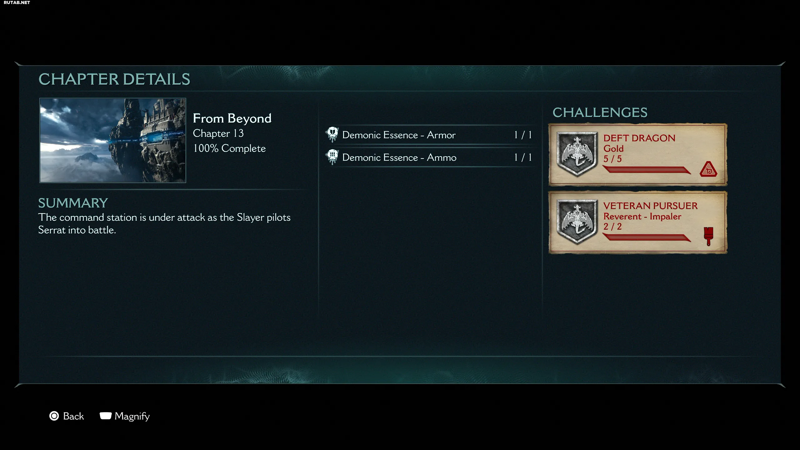The height and width of the screenshot is (450, 800).
Task: Click the From Beyond chapter title
Action: (232, 118)
